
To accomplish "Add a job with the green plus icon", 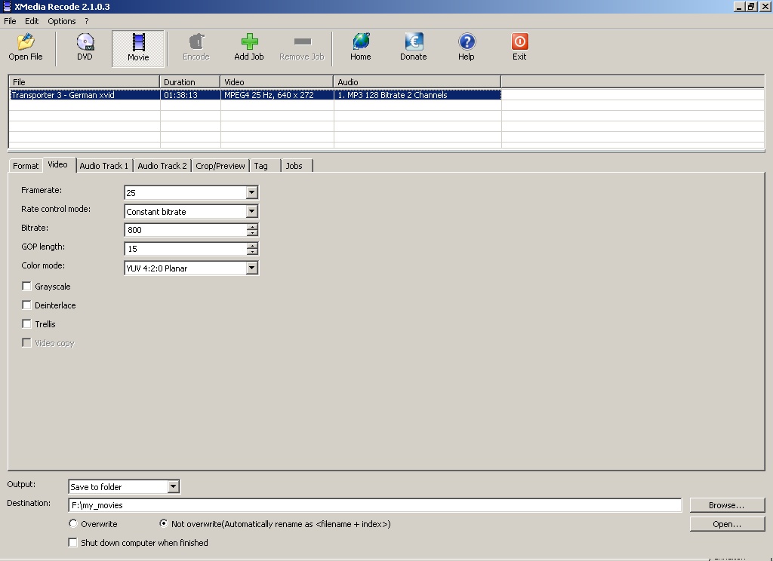I will point(249,42).
